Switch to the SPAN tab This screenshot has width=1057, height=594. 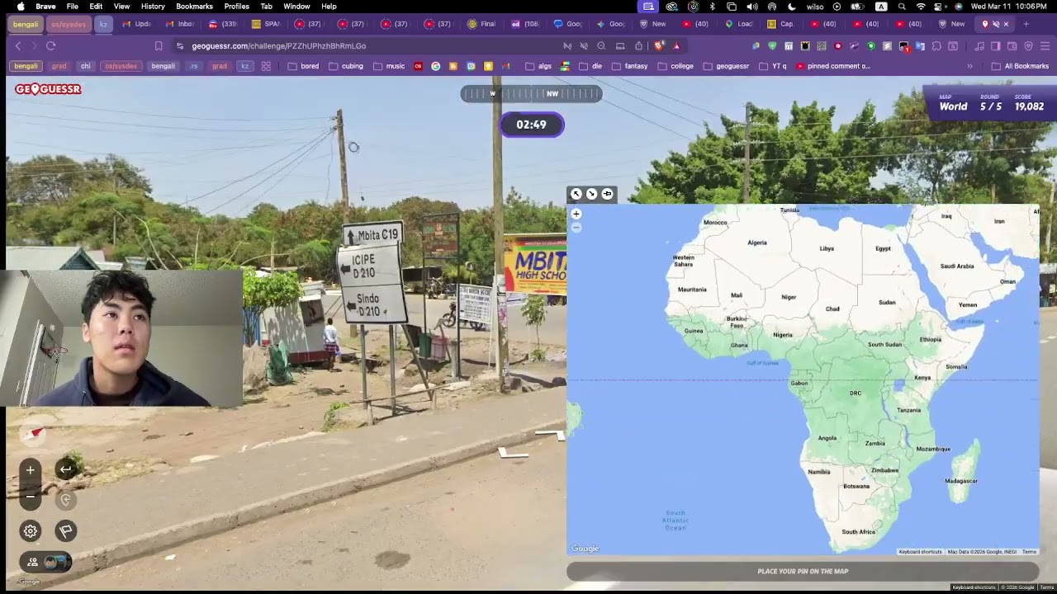coord(267,24)
